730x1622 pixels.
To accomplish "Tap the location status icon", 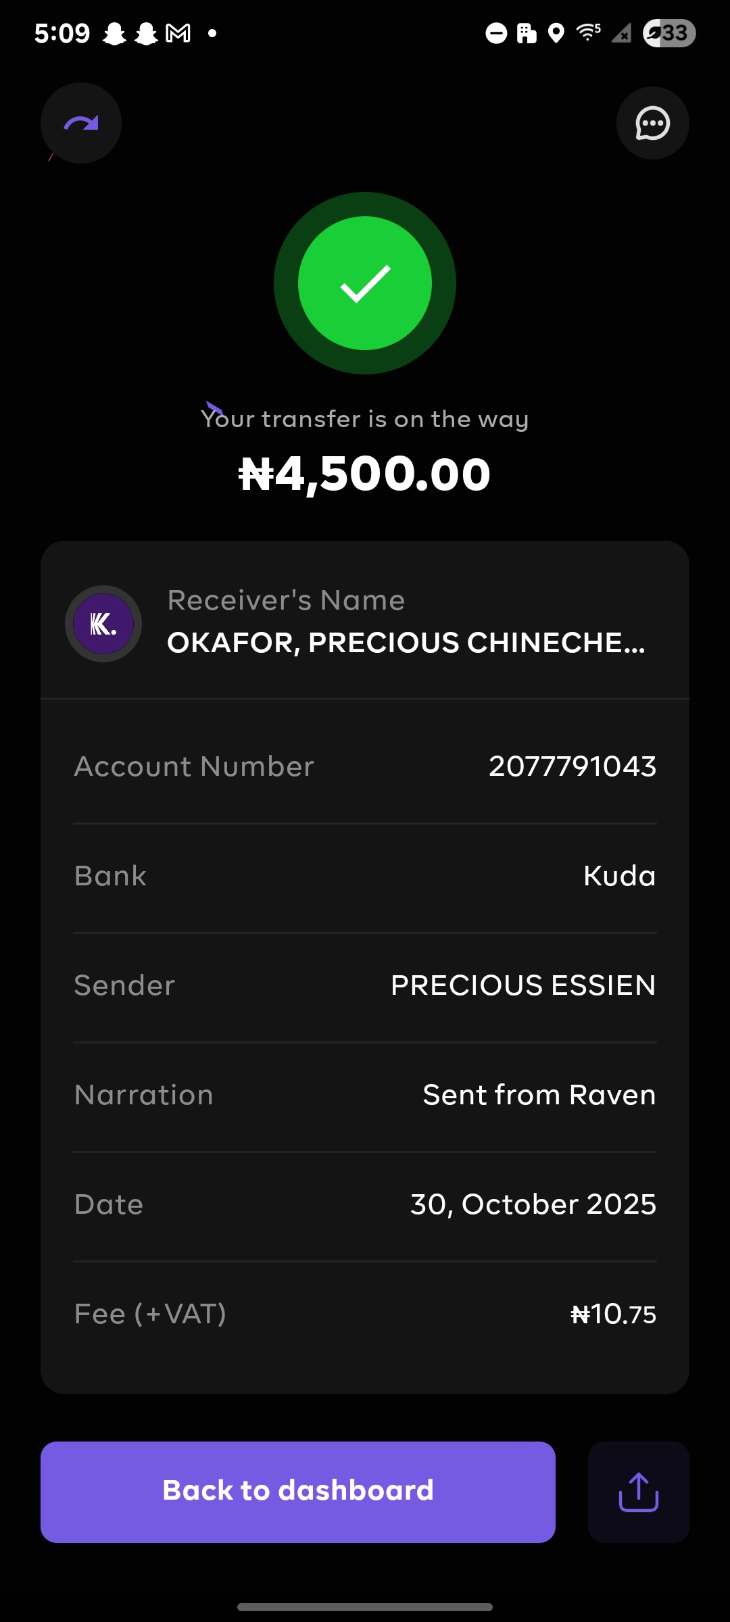I will tap(556, 33).
